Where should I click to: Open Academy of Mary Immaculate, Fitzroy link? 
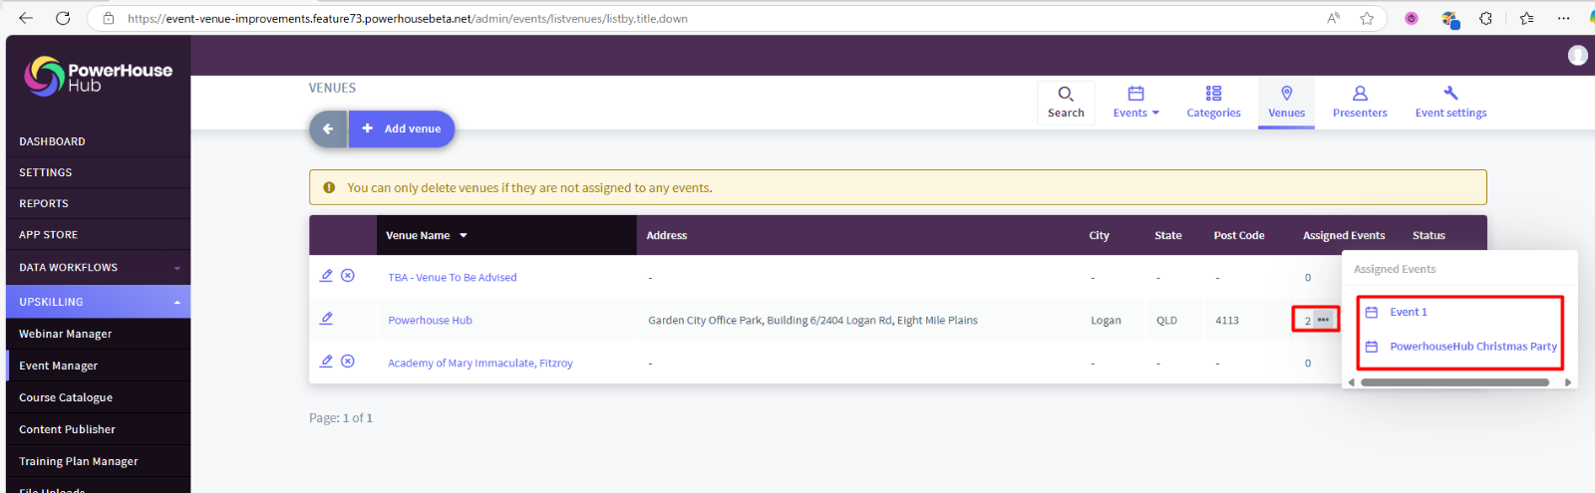coord(480,363)
